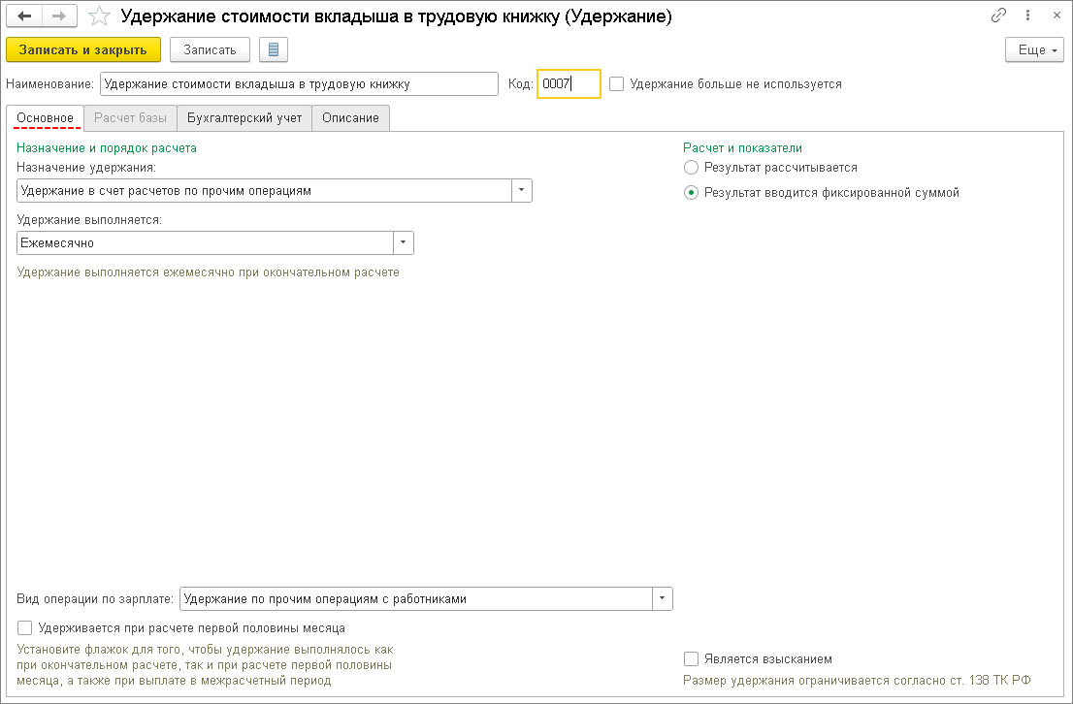Add form to favorites with star icon
The height and width of the screenshot is (704, 1073).
tap(99, 16)
